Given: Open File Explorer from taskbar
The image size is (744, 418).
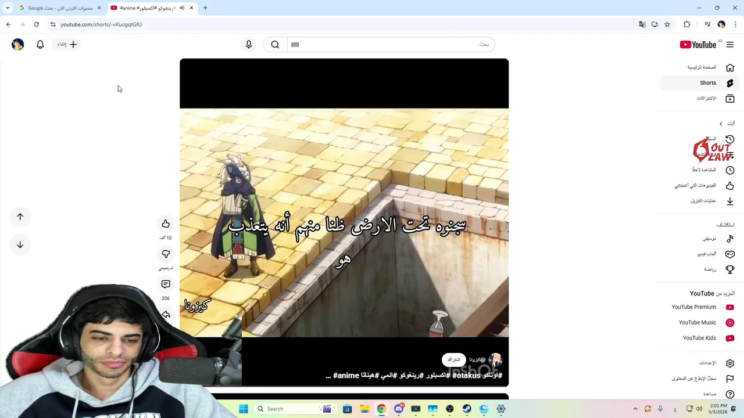Looking at the screenshot, I should [x=364, y=409].
